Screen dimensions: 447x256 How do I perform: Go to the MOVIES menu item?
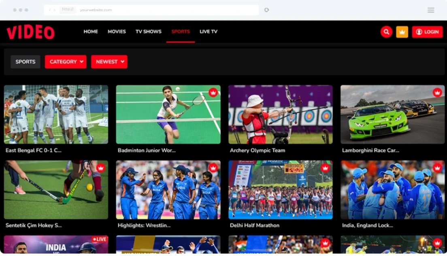[x=117, y=32]
